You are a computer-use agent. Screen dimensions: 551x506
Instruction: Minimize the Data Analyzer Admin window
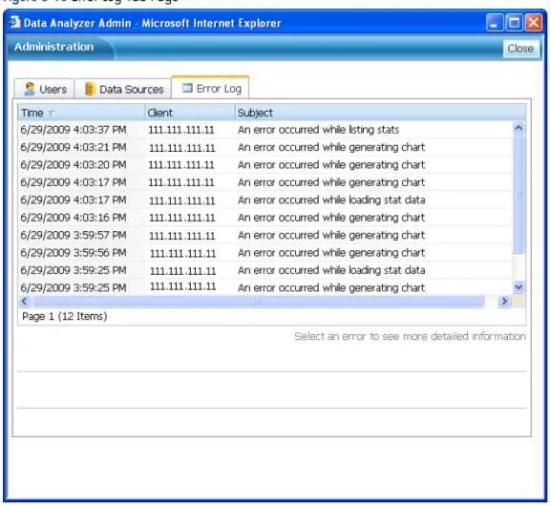tap(495, 23)
